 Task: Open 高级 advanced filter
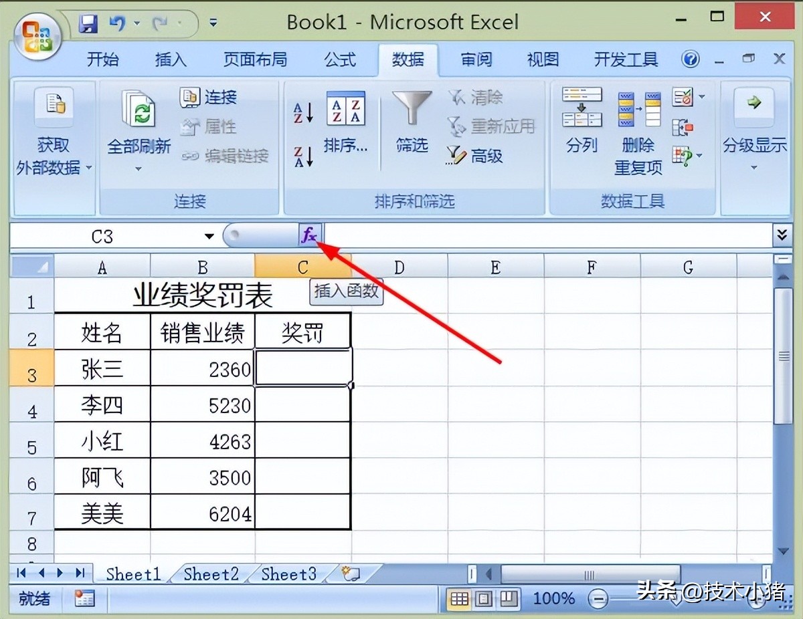(474, 156)
